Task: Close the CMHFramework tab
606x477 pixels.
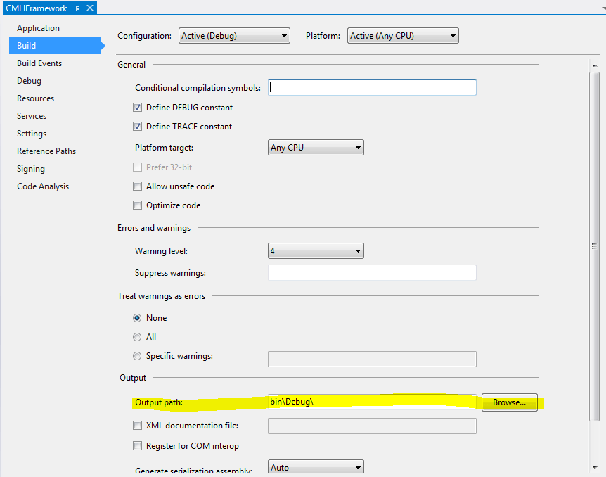Action: click(89, 8)
